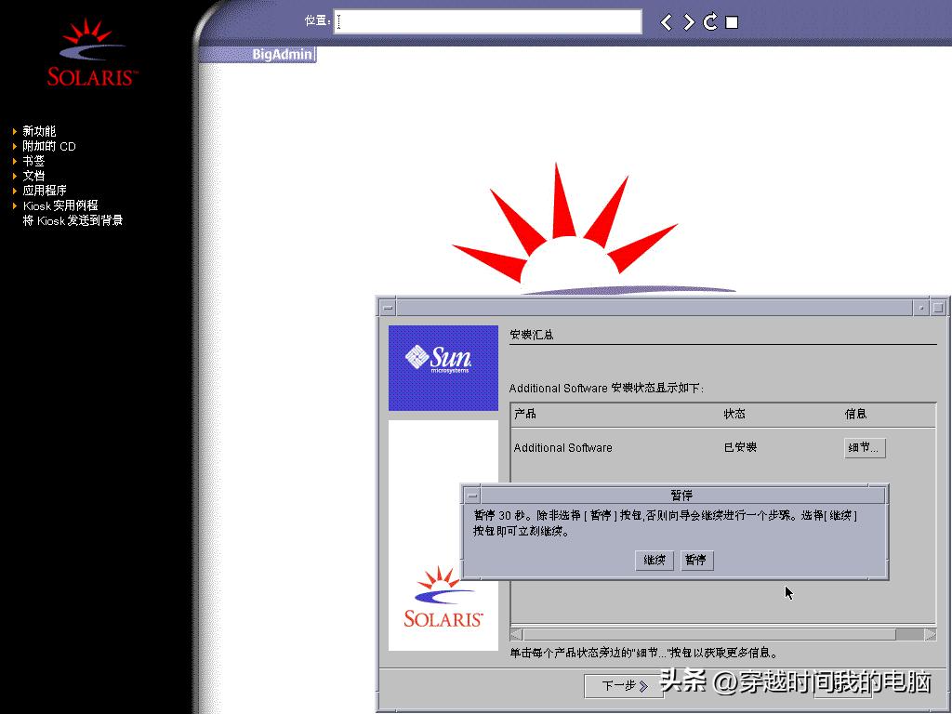Click the Solaris logo in the sidebar
The image size is (952, 714).
coord(92,53)
